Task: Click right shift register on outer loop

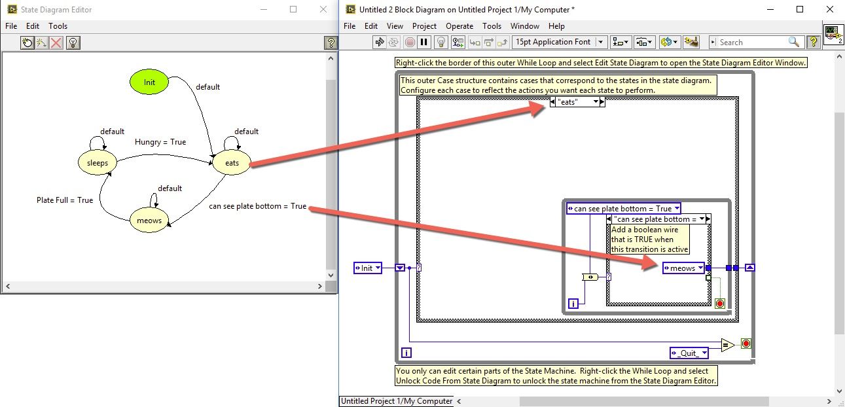Action: pos(750,268)
